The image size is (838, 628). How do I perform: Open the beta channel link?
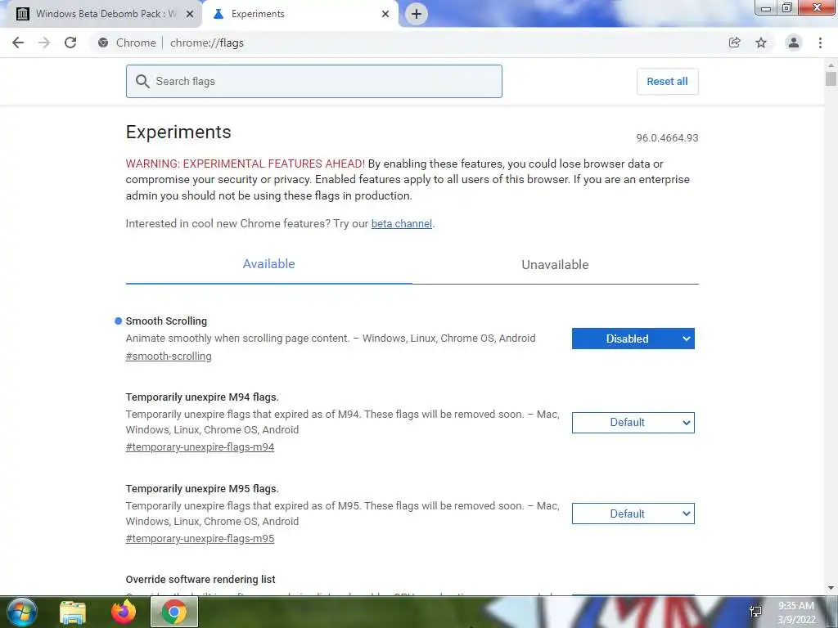click(x=401, y=224)
